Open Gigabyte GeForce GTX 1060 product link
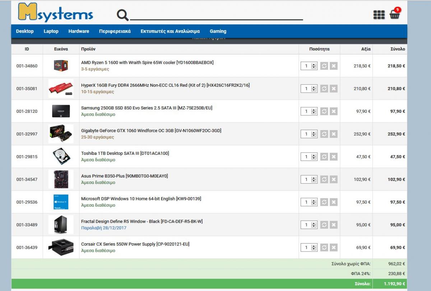This screenshot has height=291, width=431. [151, 130]
